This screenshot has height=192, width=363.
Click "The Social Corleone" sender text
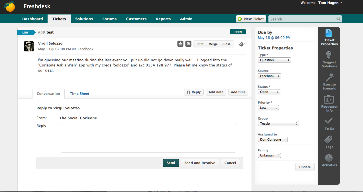click(x=78, y=118)
